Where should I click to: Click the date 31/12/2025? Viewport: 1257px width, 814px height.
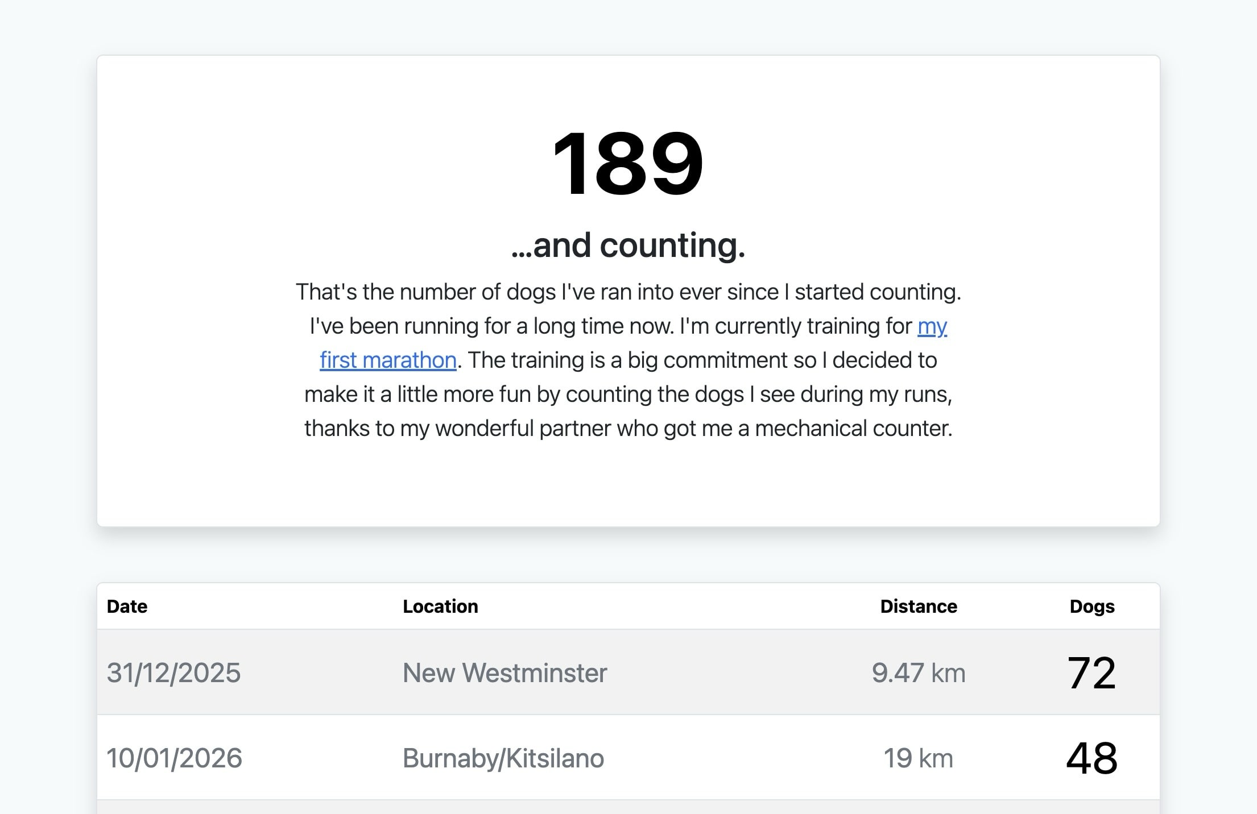[x=173, y=672]
